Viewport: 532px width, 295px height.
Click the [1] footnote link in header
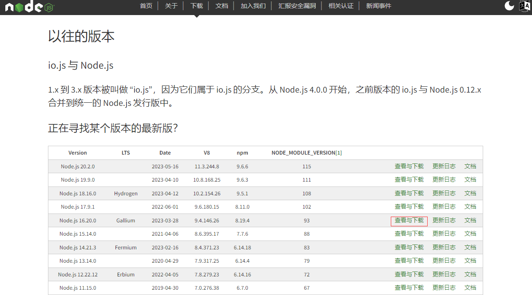339,153
